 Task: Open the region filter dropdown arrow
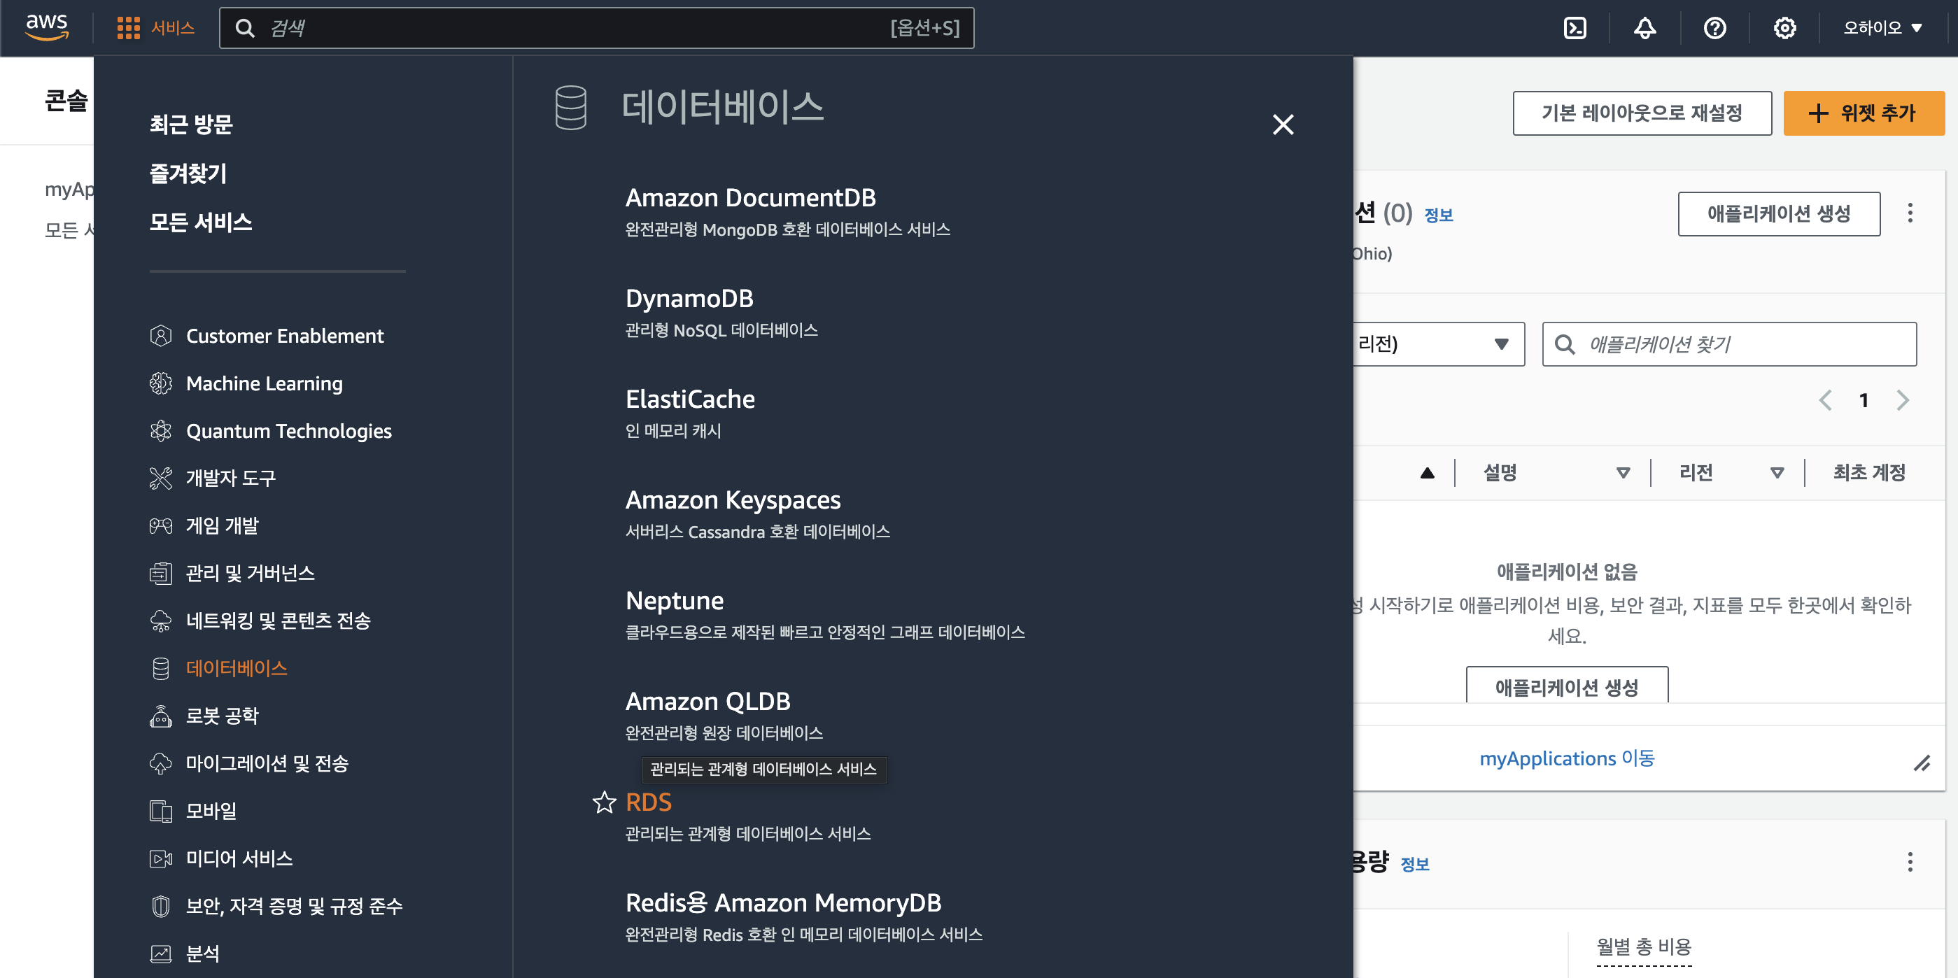(x=1500, y=344)
